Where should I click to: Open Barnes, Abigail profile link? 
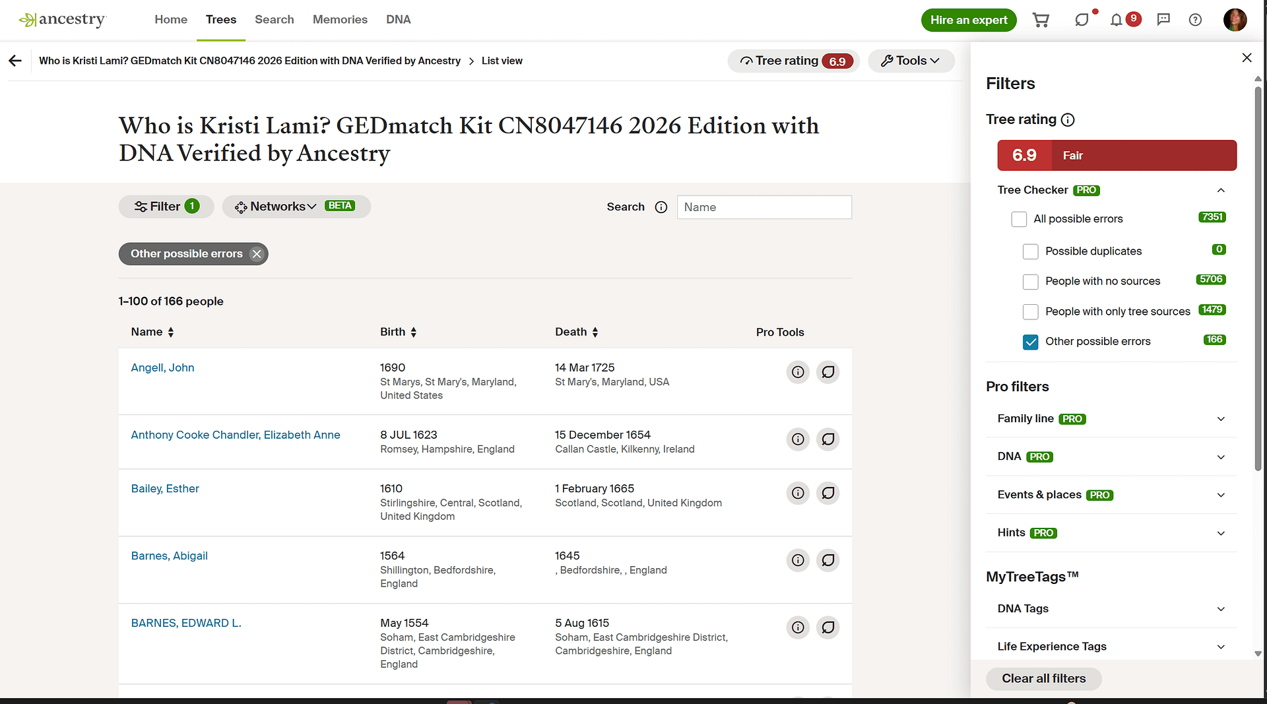coord(170,556)
